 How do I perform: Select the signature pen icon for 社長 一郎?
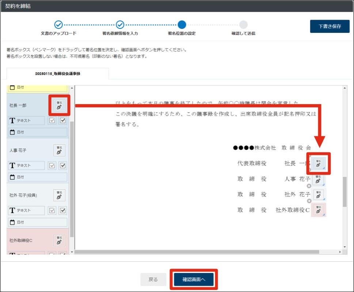pos(59,106)
